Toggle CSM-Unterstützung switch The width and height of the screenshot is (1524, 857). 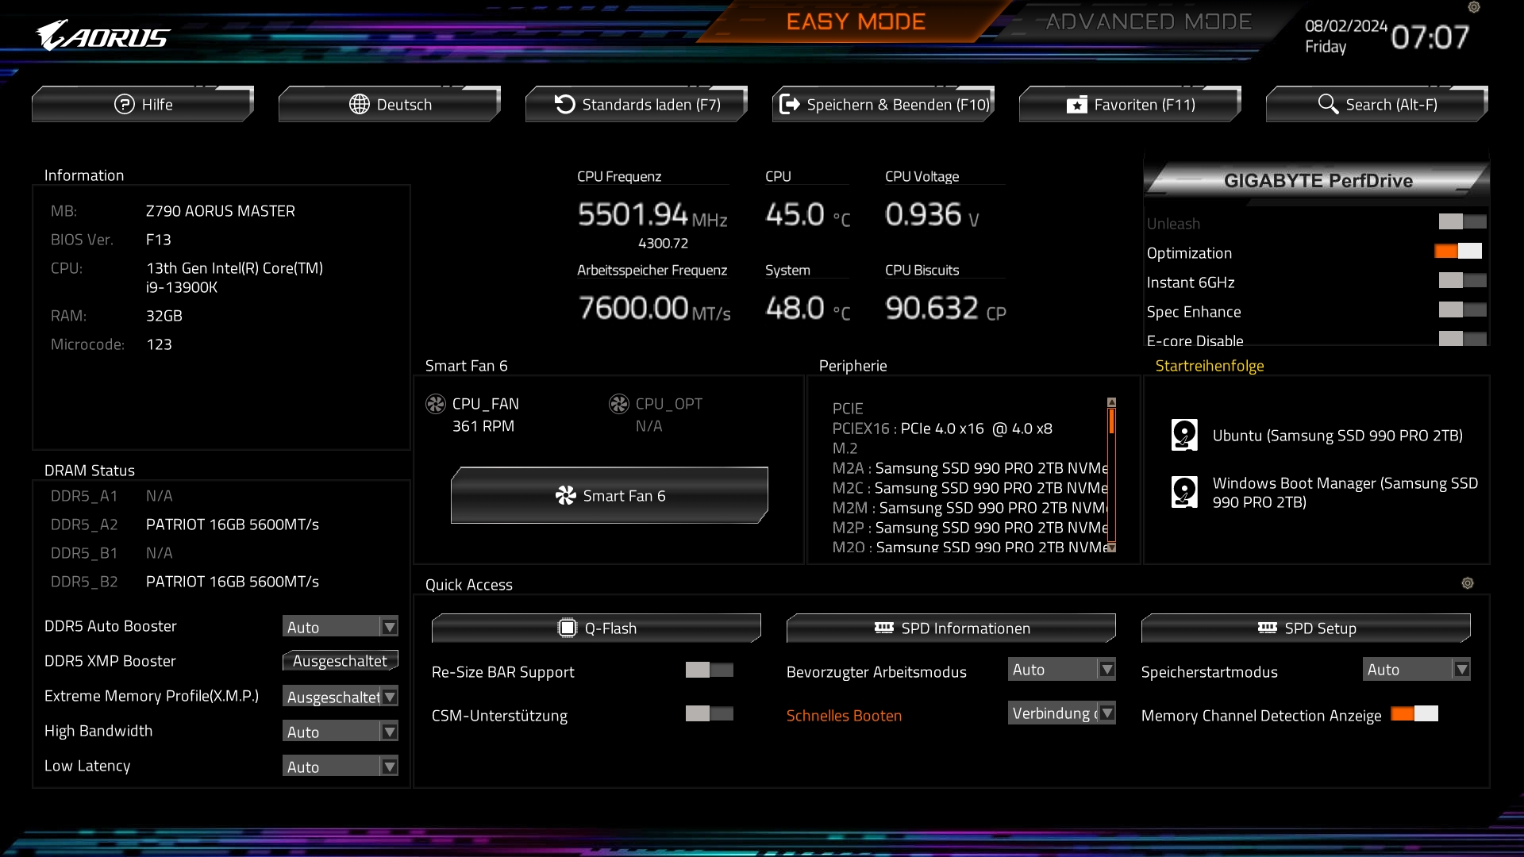tap(709, 713)
